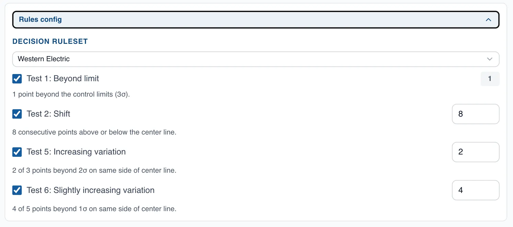Focus the Test 6 input showing 4

pos(475,190)
